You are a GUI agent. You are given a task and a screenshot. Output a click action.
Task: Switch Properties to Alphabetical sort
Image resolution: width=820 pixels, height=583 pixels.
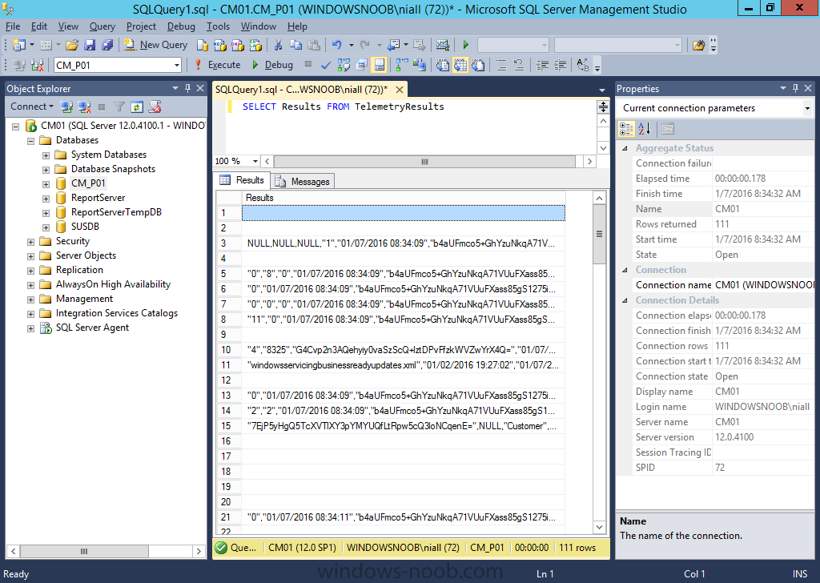[x=645, y=128]
